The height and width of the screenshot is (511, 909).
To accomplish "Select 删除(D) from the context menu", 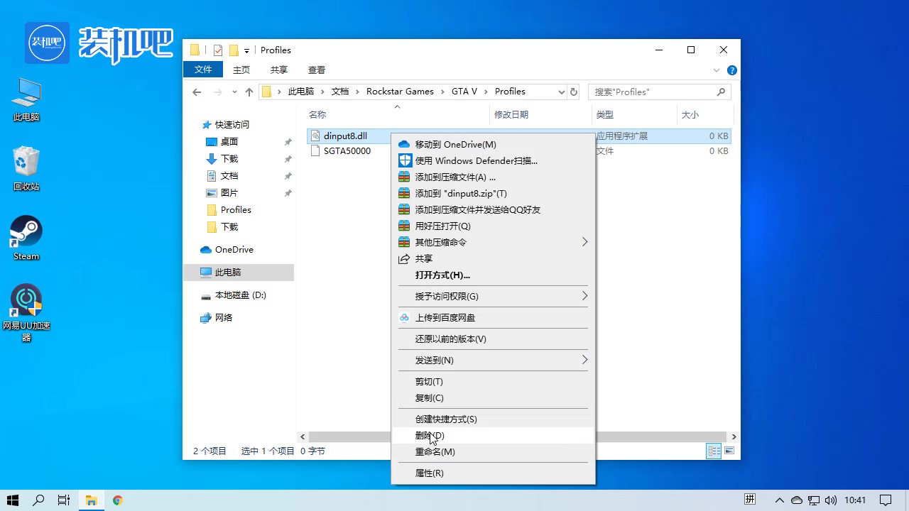I will [x=430, y=435].
